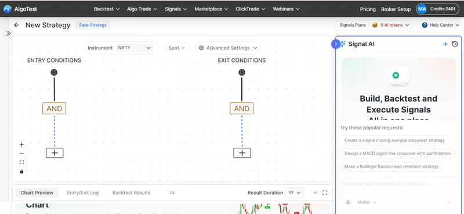This screenshot has width=464, height=214.
Task: Fit canvas to view icon
Action: click(21, 162)
